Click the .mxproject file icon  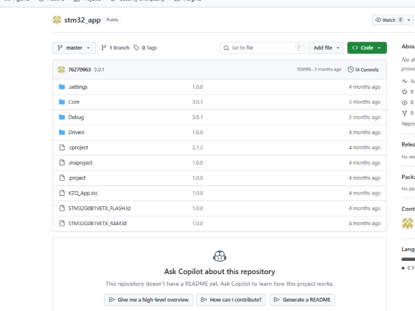point(62,162)
